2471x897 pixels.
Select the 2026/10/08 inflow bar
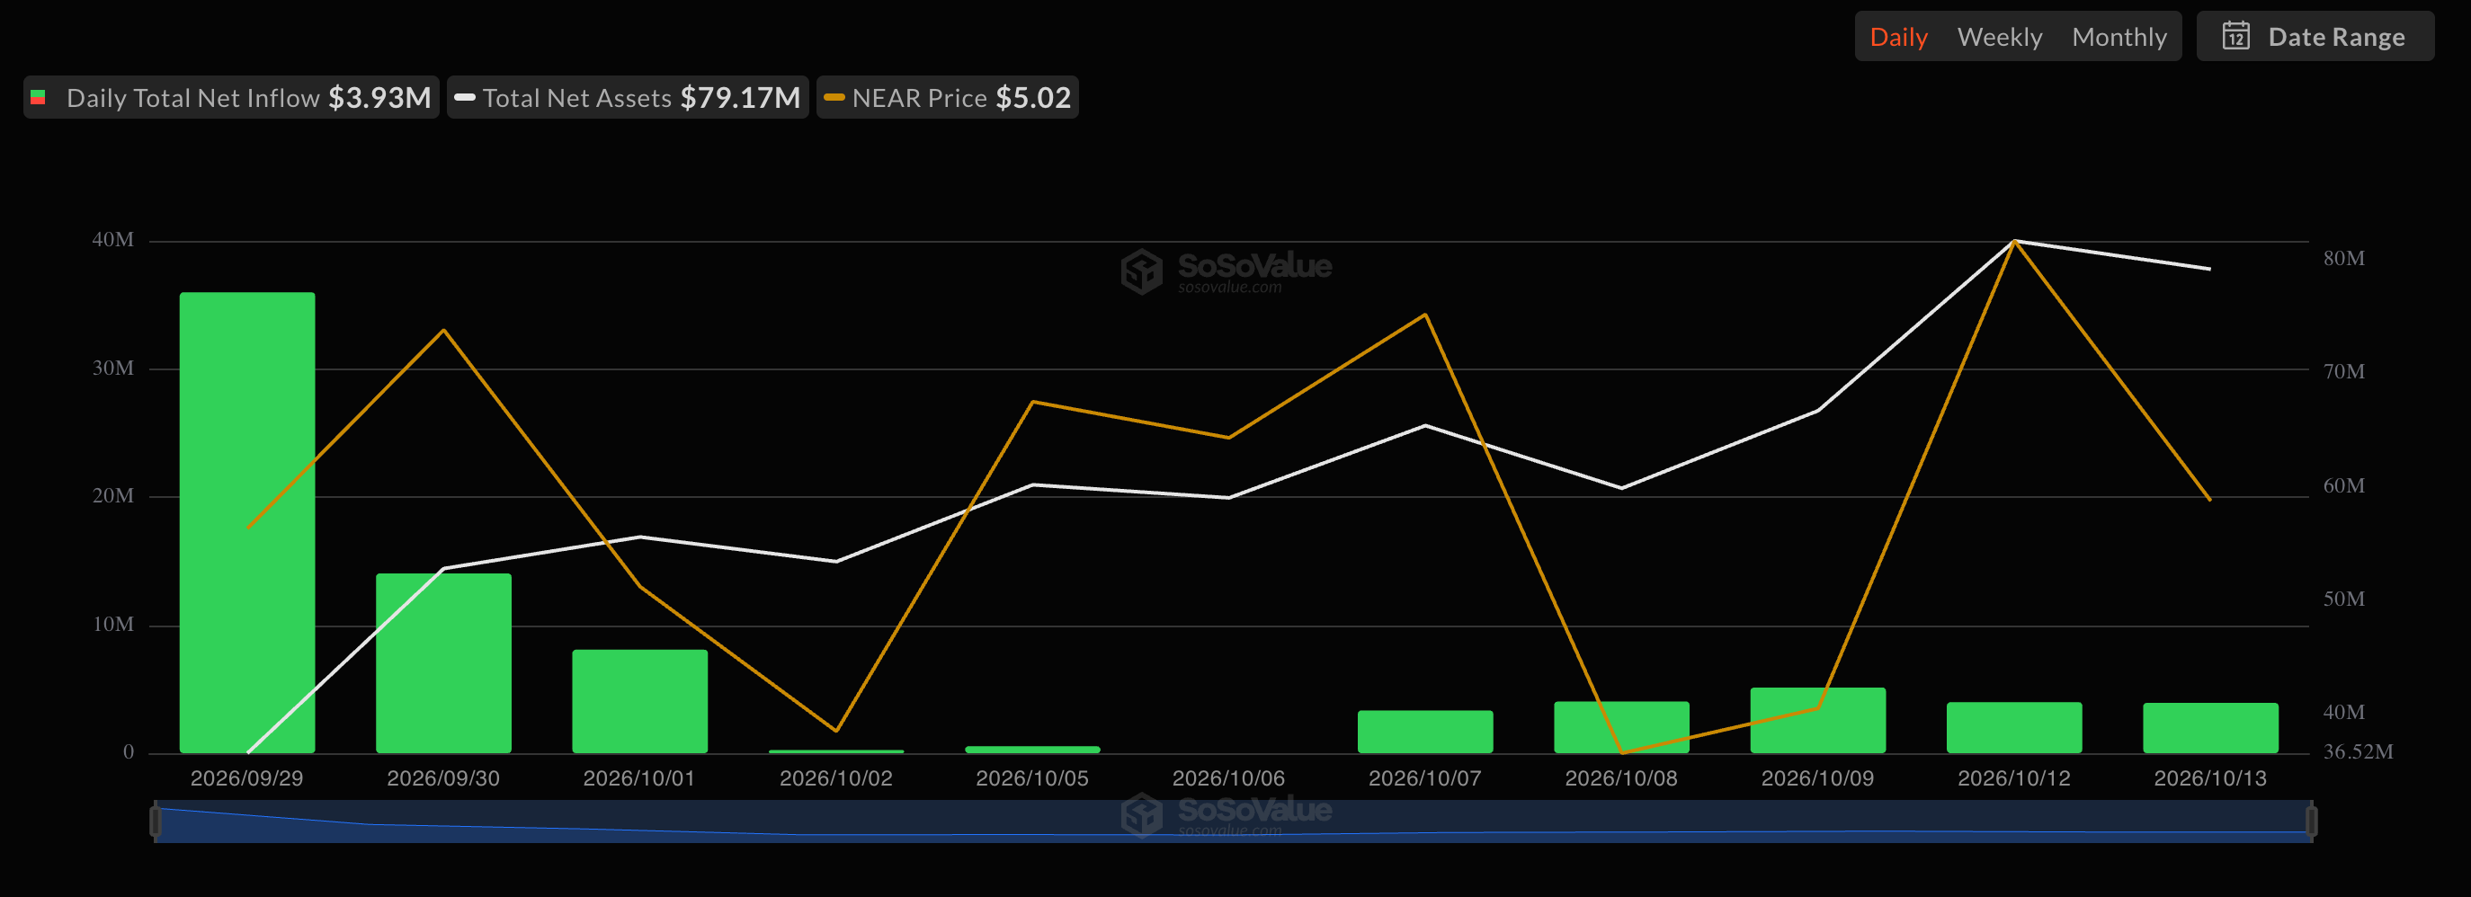pos(1621,727)
